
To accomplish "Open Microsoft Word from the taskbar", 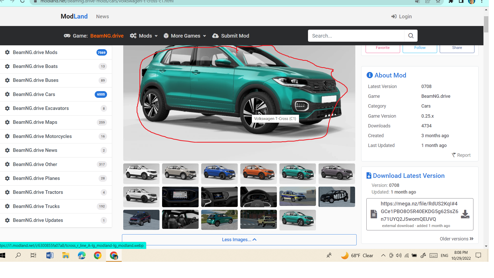I will point(50,255).
